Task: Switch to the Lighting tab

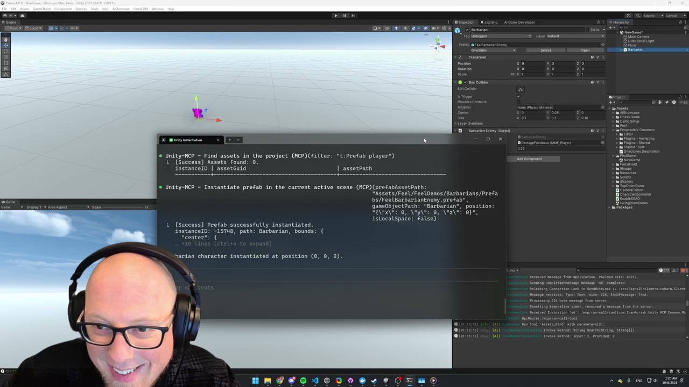Action: click(x=489, y=23)
